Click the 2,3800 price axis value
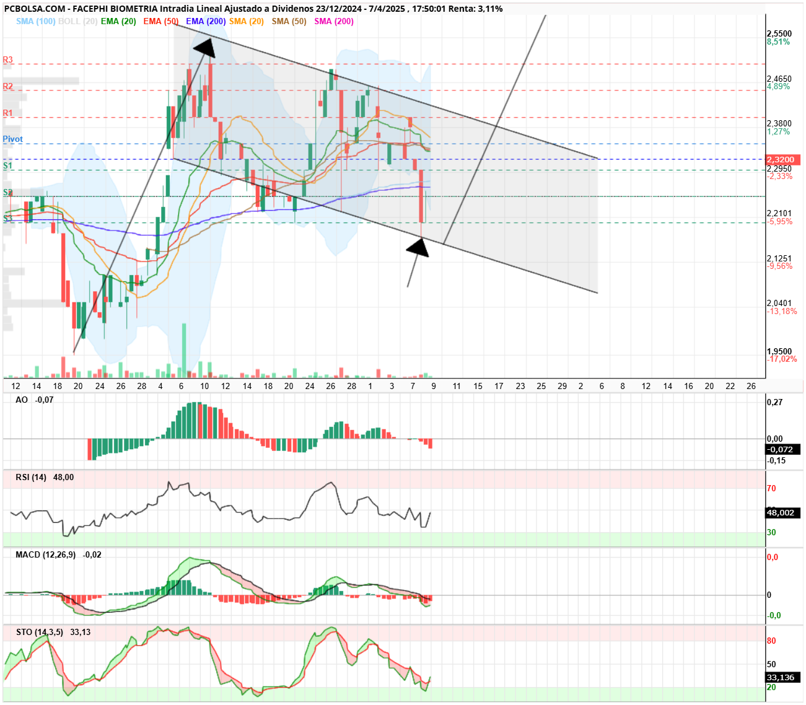806x705 pixels. coord(779,123)
